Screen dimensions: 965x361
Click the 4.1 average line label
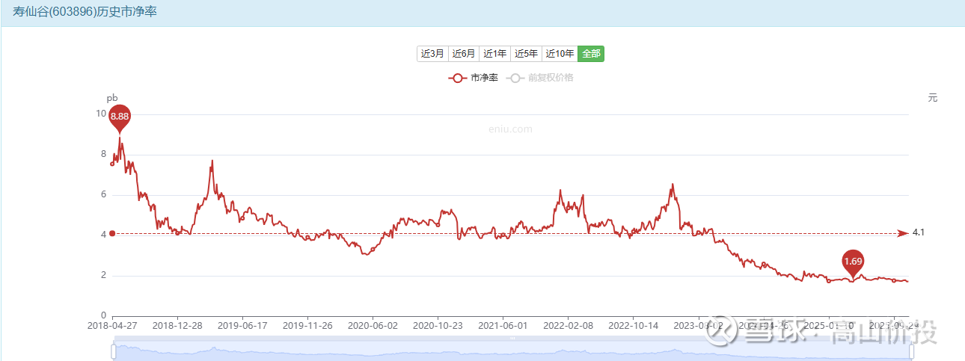coord(919,233)
